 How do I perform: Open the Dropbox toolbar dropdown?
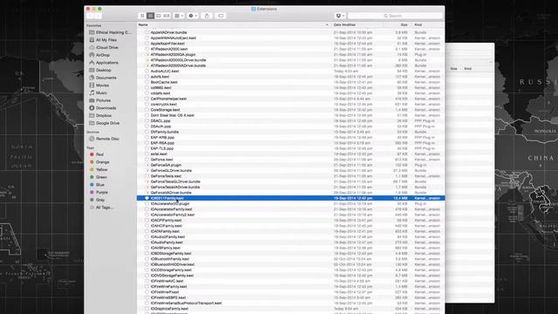[340, 16]
